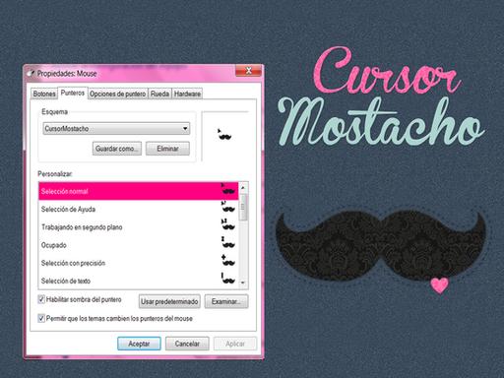The width and height of the screenshot is (504, 378).
Task: Click the Eliminar scheme button
Action: click(x=167, y=149)
